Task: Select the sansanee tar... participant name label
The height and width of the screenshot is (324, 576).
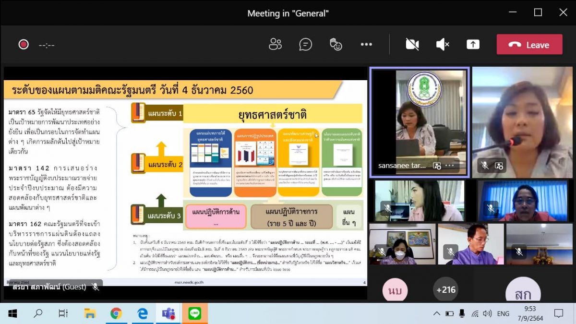Action: pos(402,166)
